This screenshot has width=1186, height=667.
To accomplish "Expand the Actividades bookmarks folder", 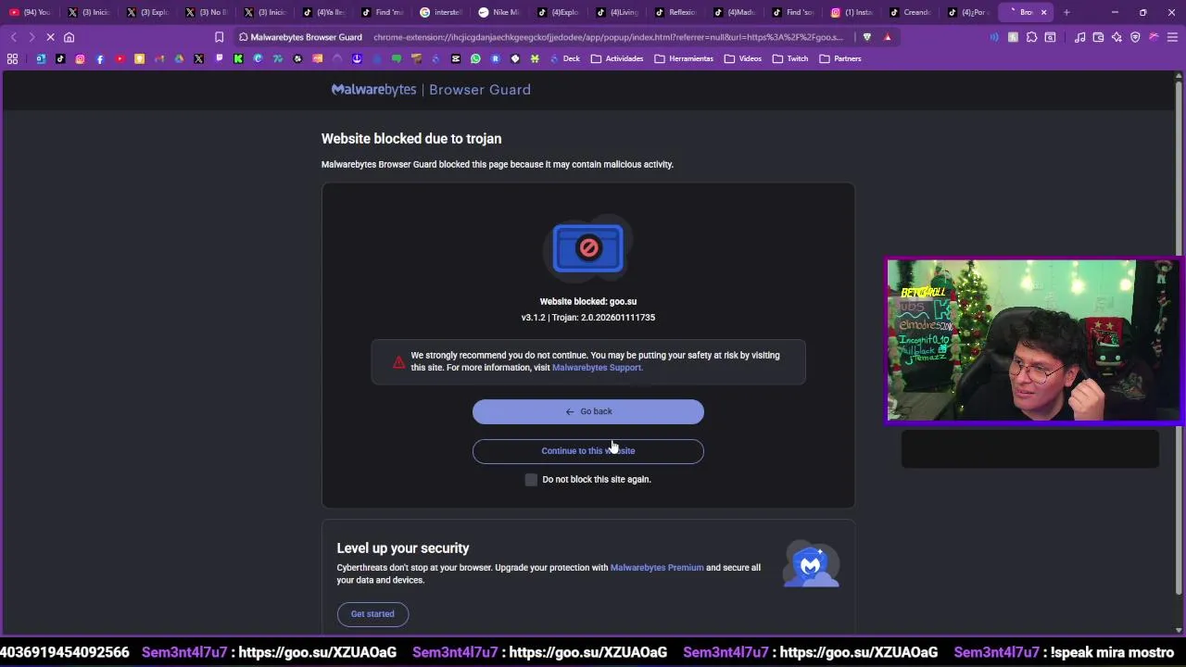I will click(617, 58).
